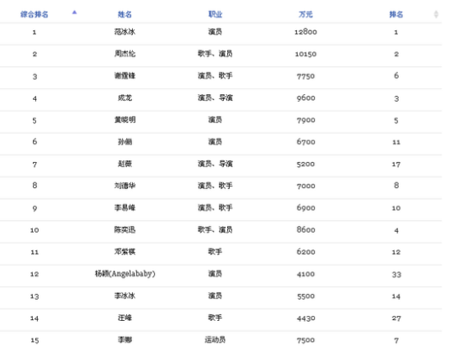Select the name 周杰伦
The height and width of the screenshot is (352, 451).
click(x=125, y=54)
